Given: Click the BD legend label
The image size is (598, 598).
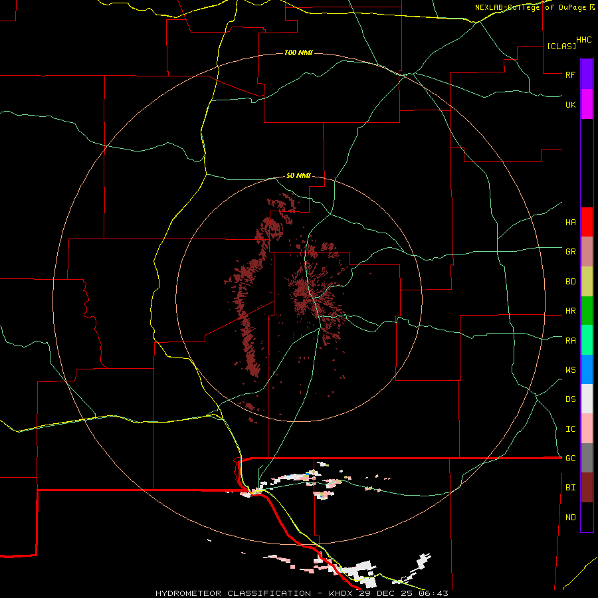Looking at the screenshot, I should tap(570, 282).
